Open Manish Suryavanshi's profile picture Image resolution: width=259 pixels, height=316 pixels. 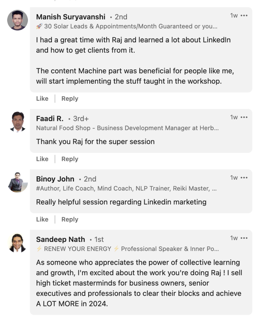[18, 20]
